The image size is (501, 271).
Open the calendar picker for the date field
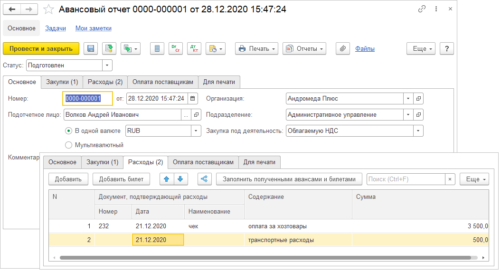tap(193, 98)
